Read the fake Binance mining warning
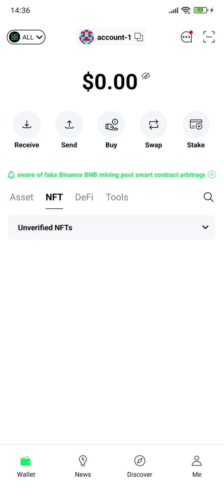 tap(111, 175)
